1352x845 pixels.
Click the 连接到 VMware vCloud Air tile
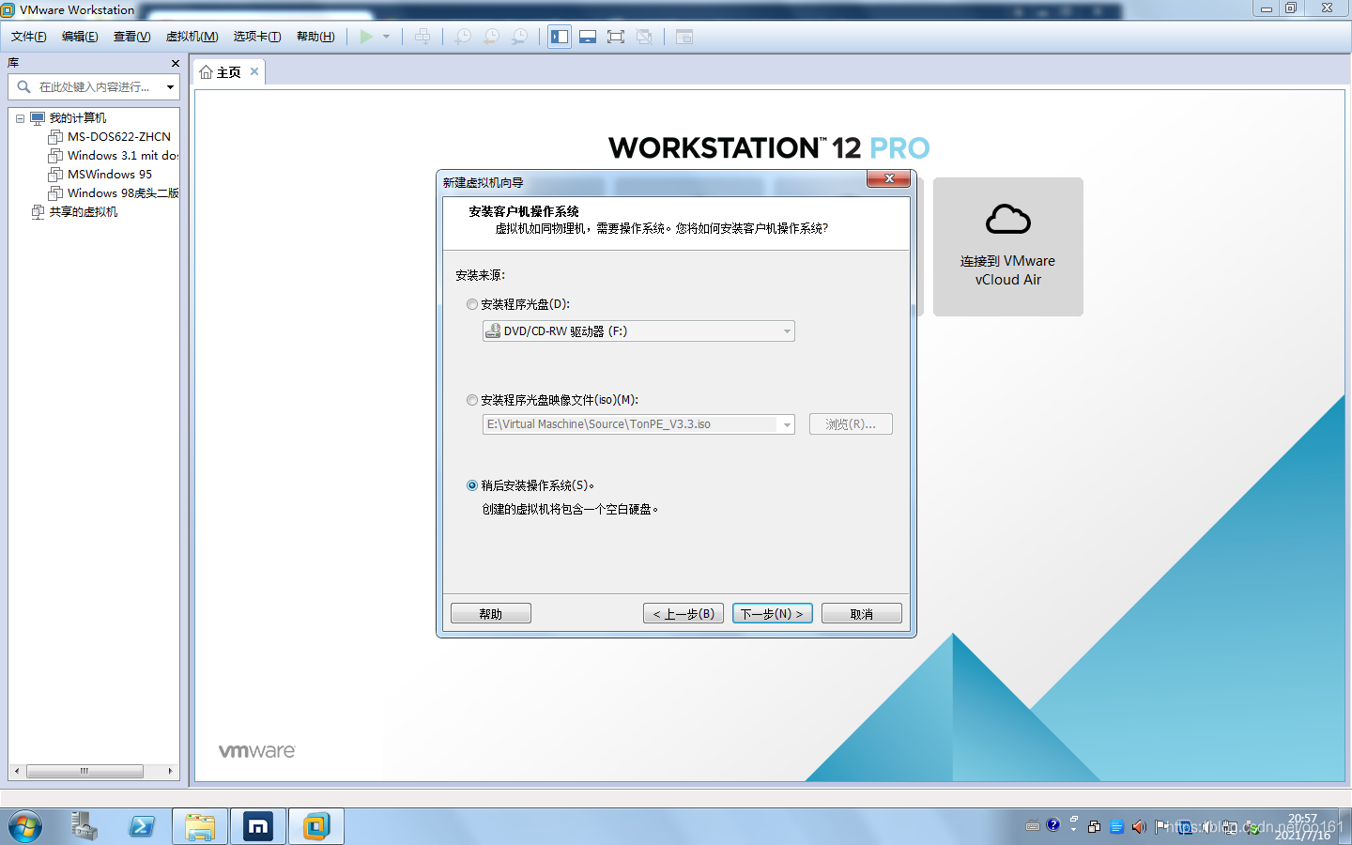coord(1008,247)
